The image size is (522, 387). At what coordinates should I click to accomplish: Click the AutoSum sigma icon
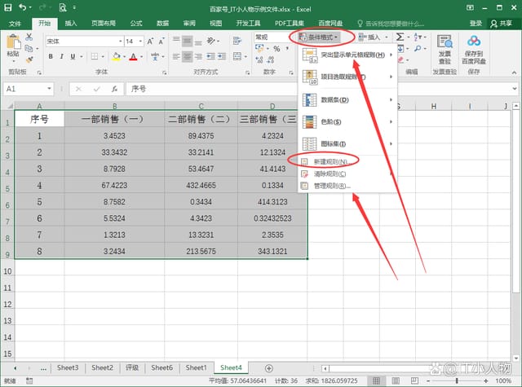click(400, 37)
